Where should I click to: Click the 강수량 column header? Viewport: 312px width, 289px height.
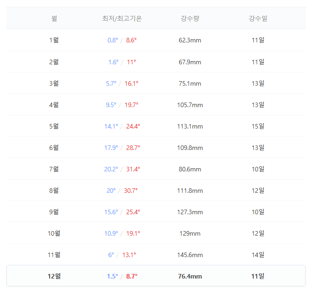click(189, 18)
